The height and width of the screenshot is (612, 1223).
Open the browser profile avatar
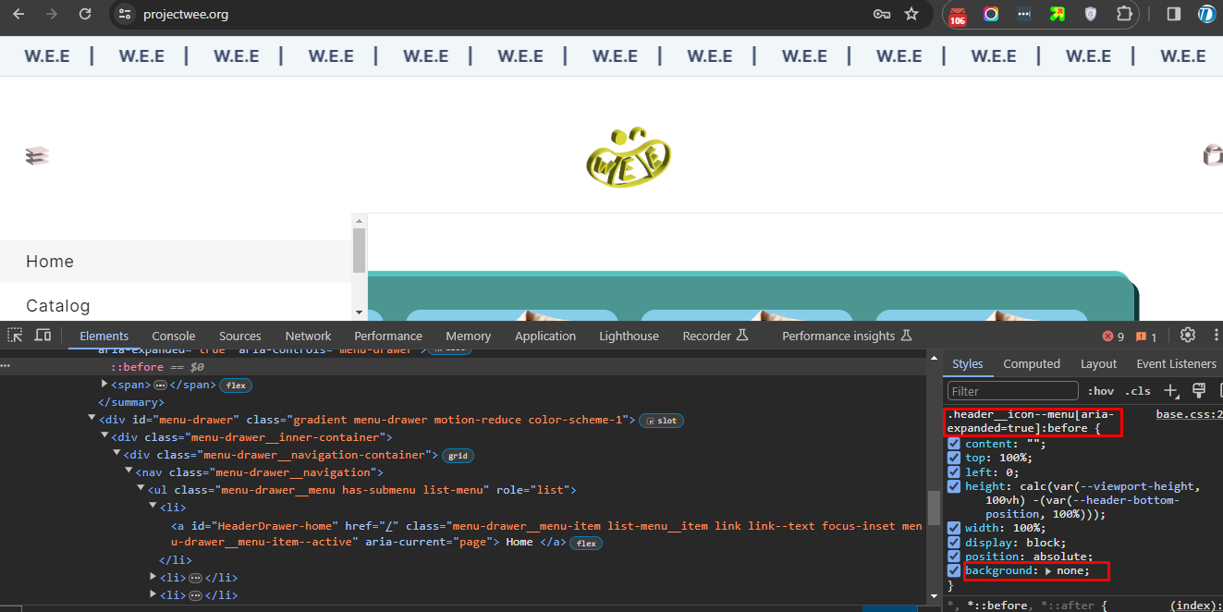[1207, 14]
